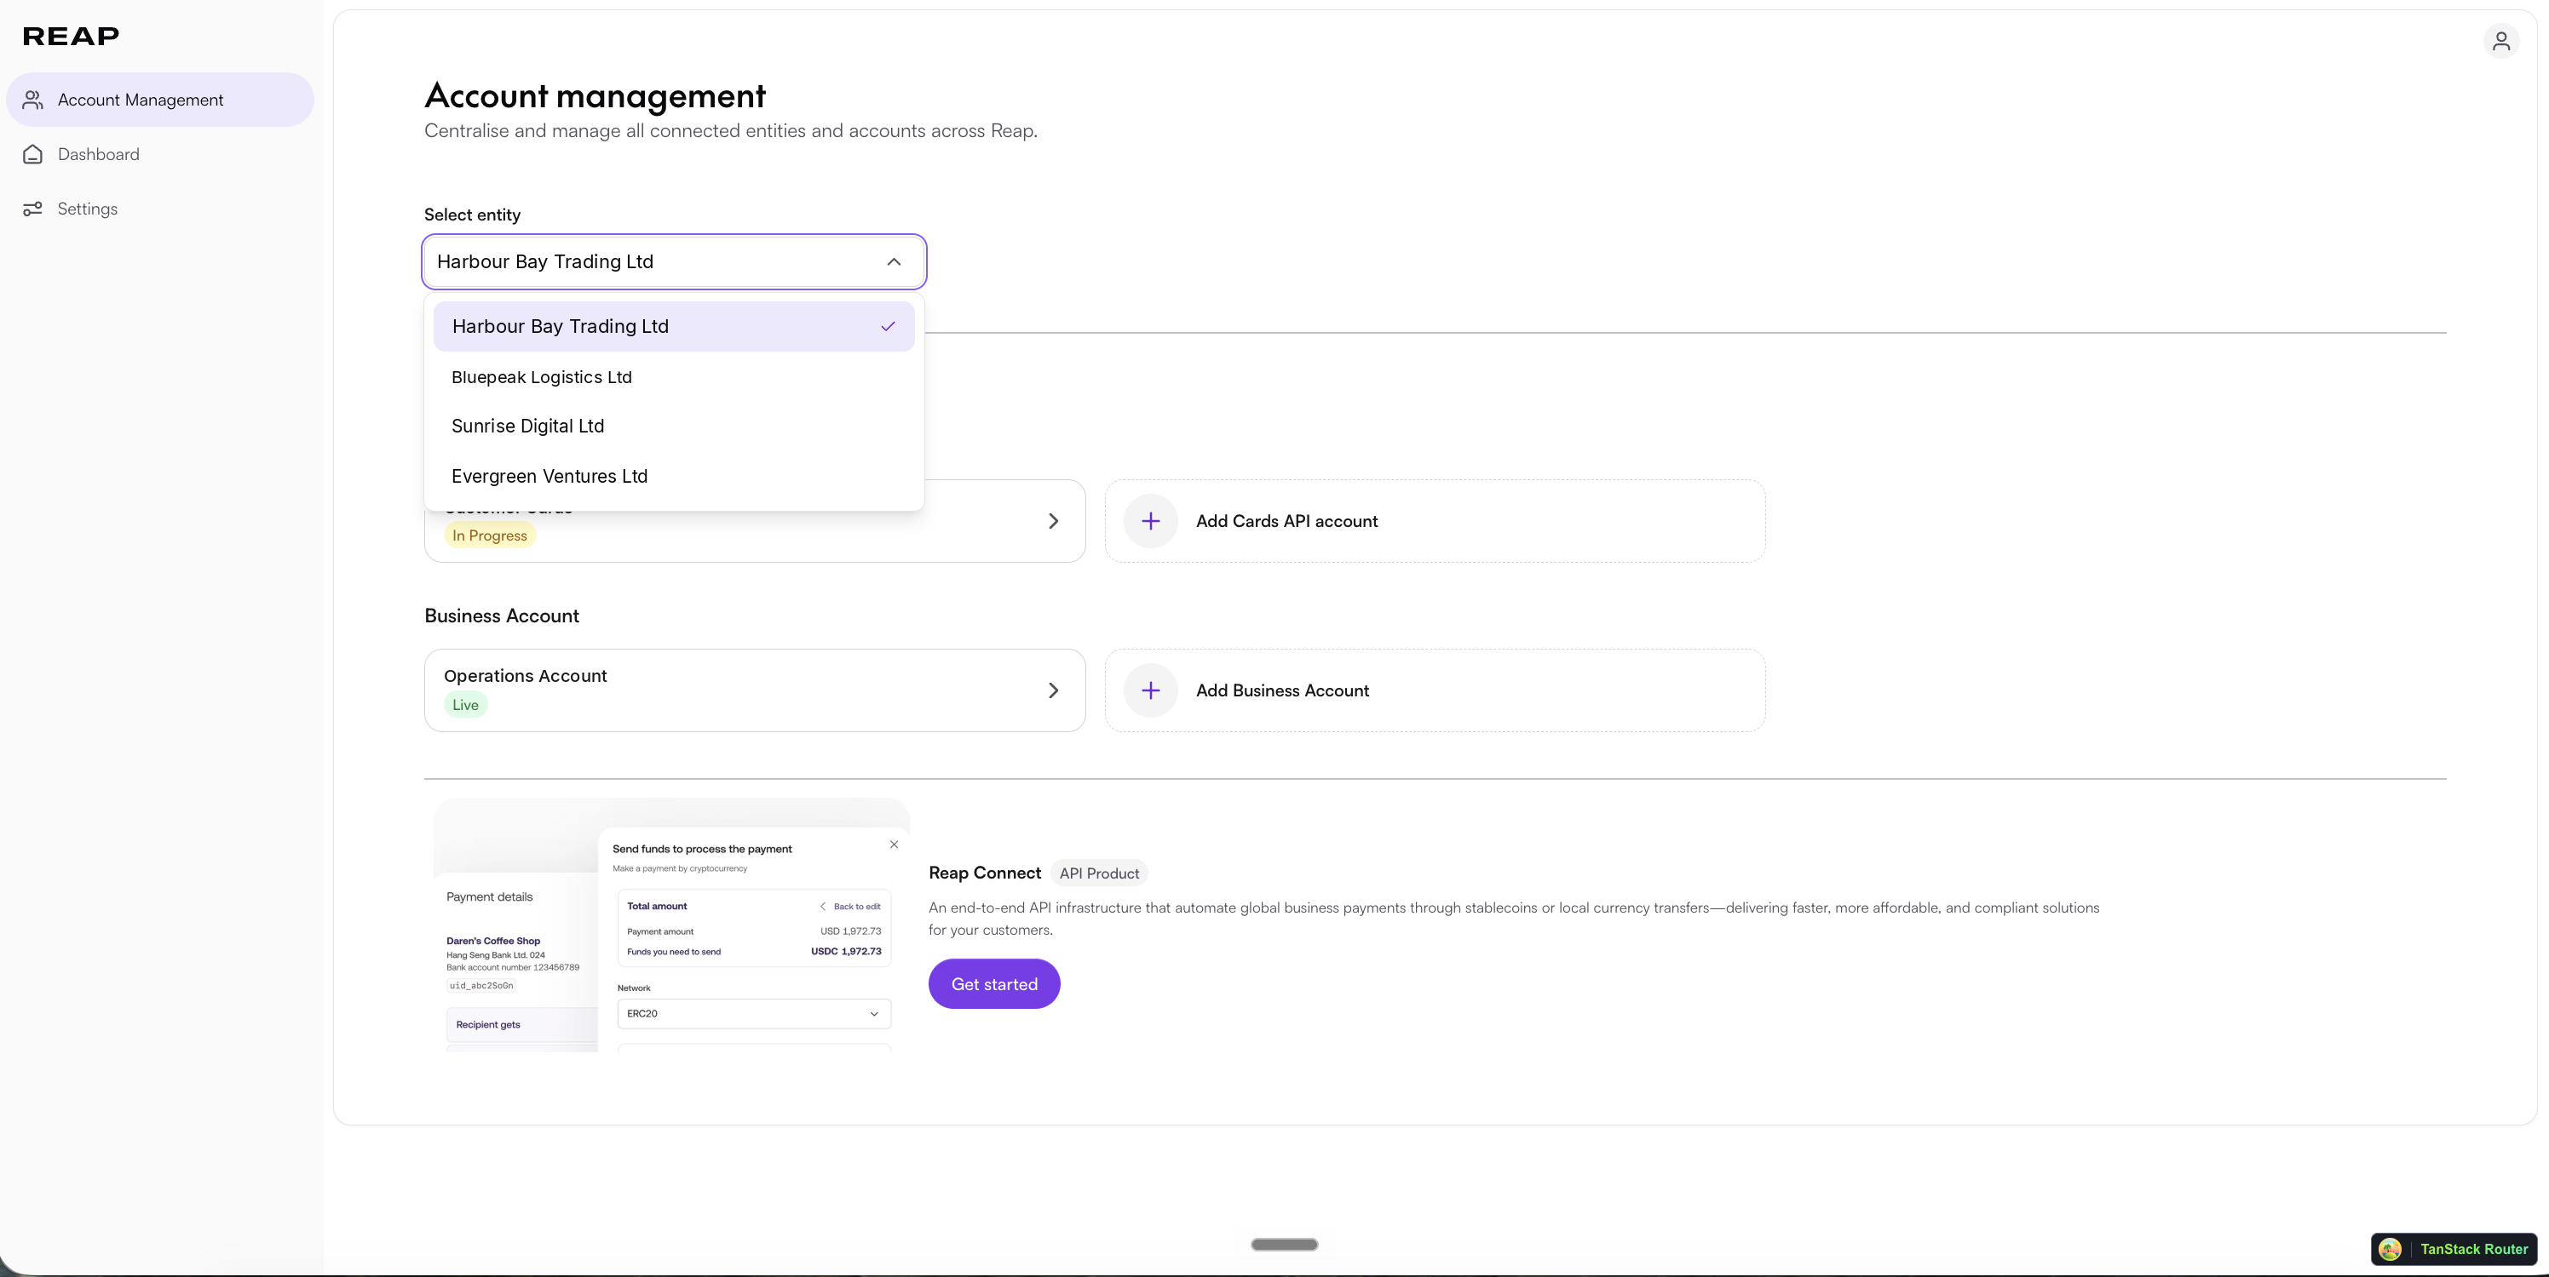Open Customer Cards account via chevron
The image size is (2549, 1277).
coord(1053,521)
